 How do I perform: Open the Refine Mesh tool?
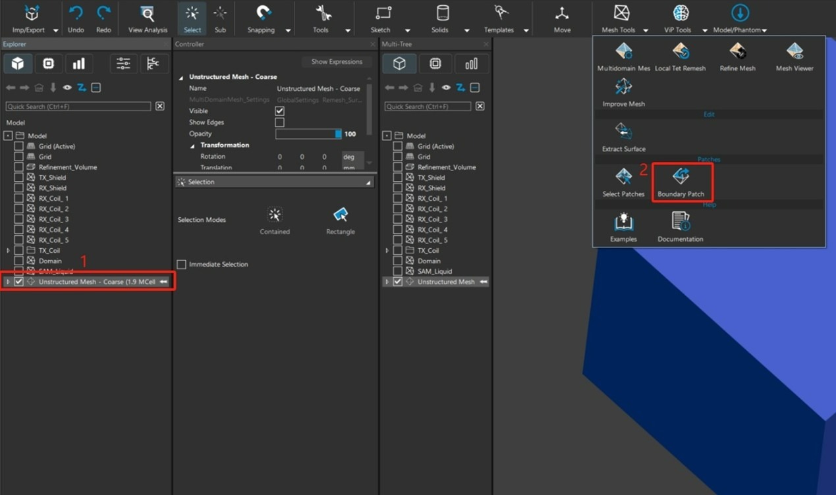point(737,51)
